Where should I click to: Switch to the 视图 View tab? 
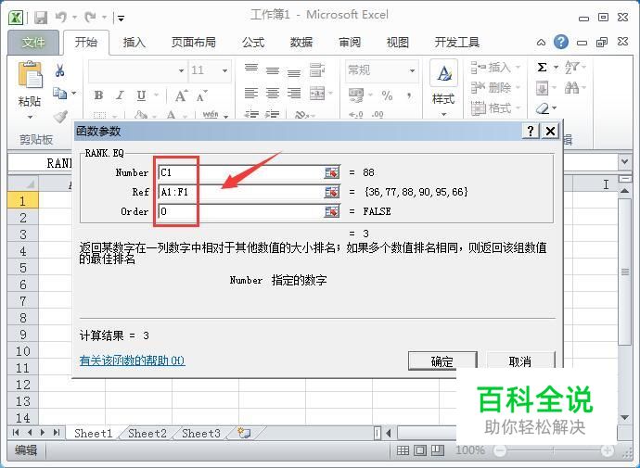click(398, 42)
